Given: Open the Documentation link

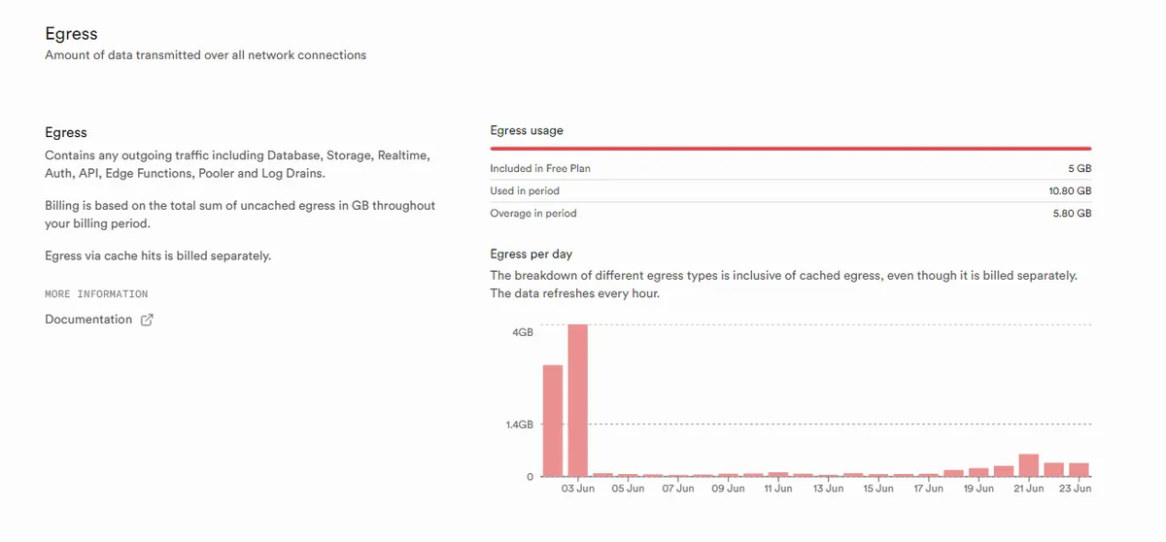Looking at the screenshot, I should tap(88, 320).
